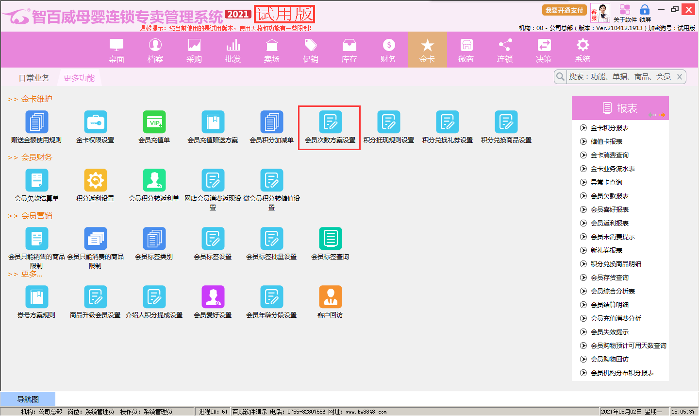Collapse the 金卡维护 section header
699x416 pixels.
click(x=36, y=99)
